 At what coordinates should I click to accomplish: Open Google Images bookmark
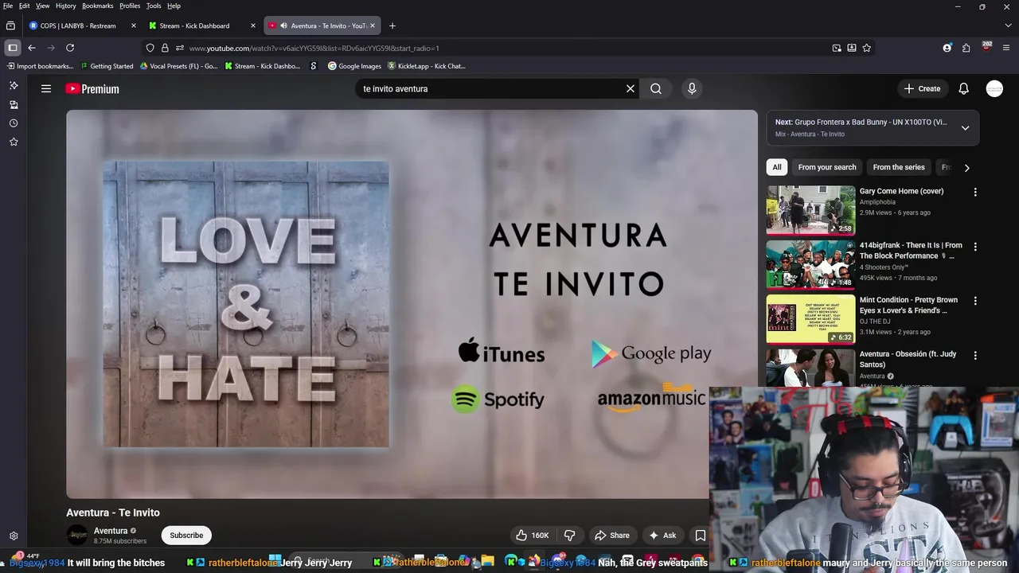click(354, 66)
